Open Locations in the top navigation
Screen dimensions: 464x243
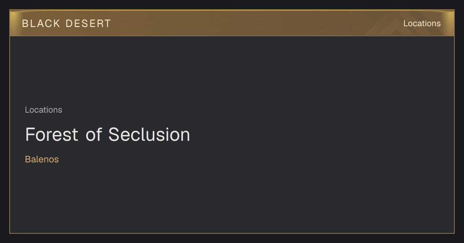click(422, 24)
